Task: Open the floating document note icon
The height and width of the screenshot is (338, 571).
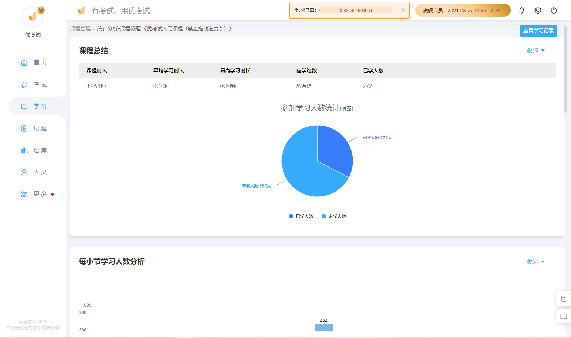Action: tap(563, 299)
